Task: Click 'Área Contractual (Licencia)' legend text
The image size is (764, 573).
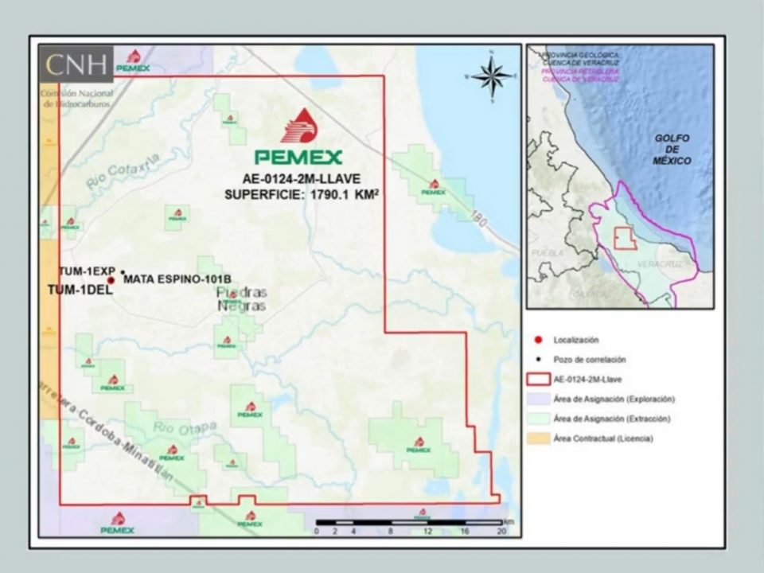Action: click(603, 439)
